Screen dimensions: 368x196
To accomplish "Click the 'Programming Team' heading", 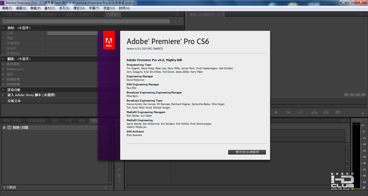I will (139, 65).
